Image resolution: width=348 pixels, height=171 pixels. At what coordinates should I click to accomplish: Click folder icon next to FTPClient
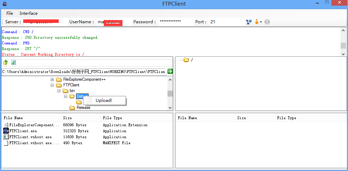click(x=59, y=85)
